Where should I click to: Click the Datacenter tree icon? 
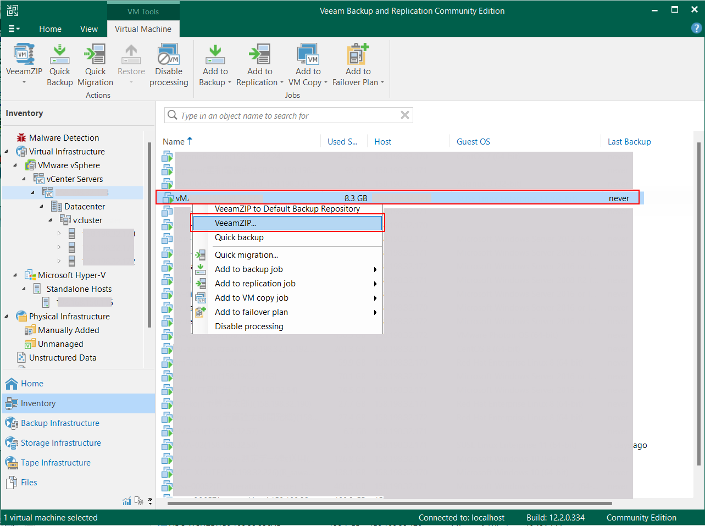[57, 206]
